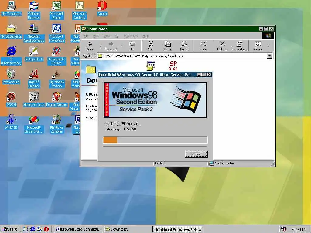Viewport: 311px width, 233px height.
Task: Open the View menu in Downloads window
Action: click(x=107, y=36)
